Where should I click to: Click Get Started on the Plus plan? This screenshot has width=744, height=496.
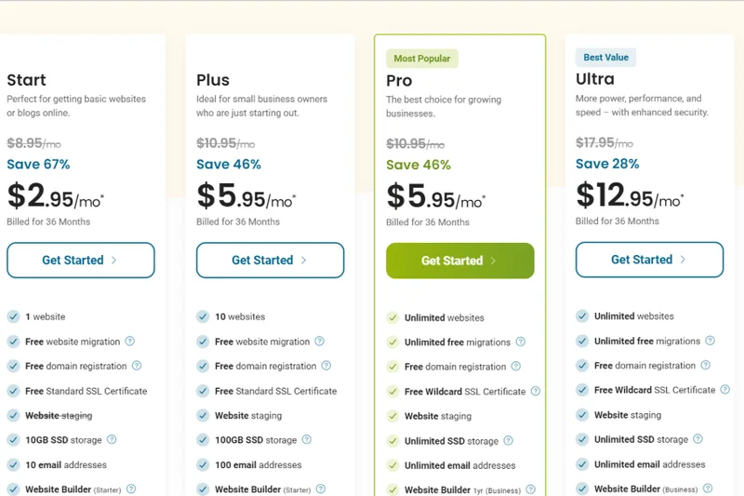[x=270, y=261]
